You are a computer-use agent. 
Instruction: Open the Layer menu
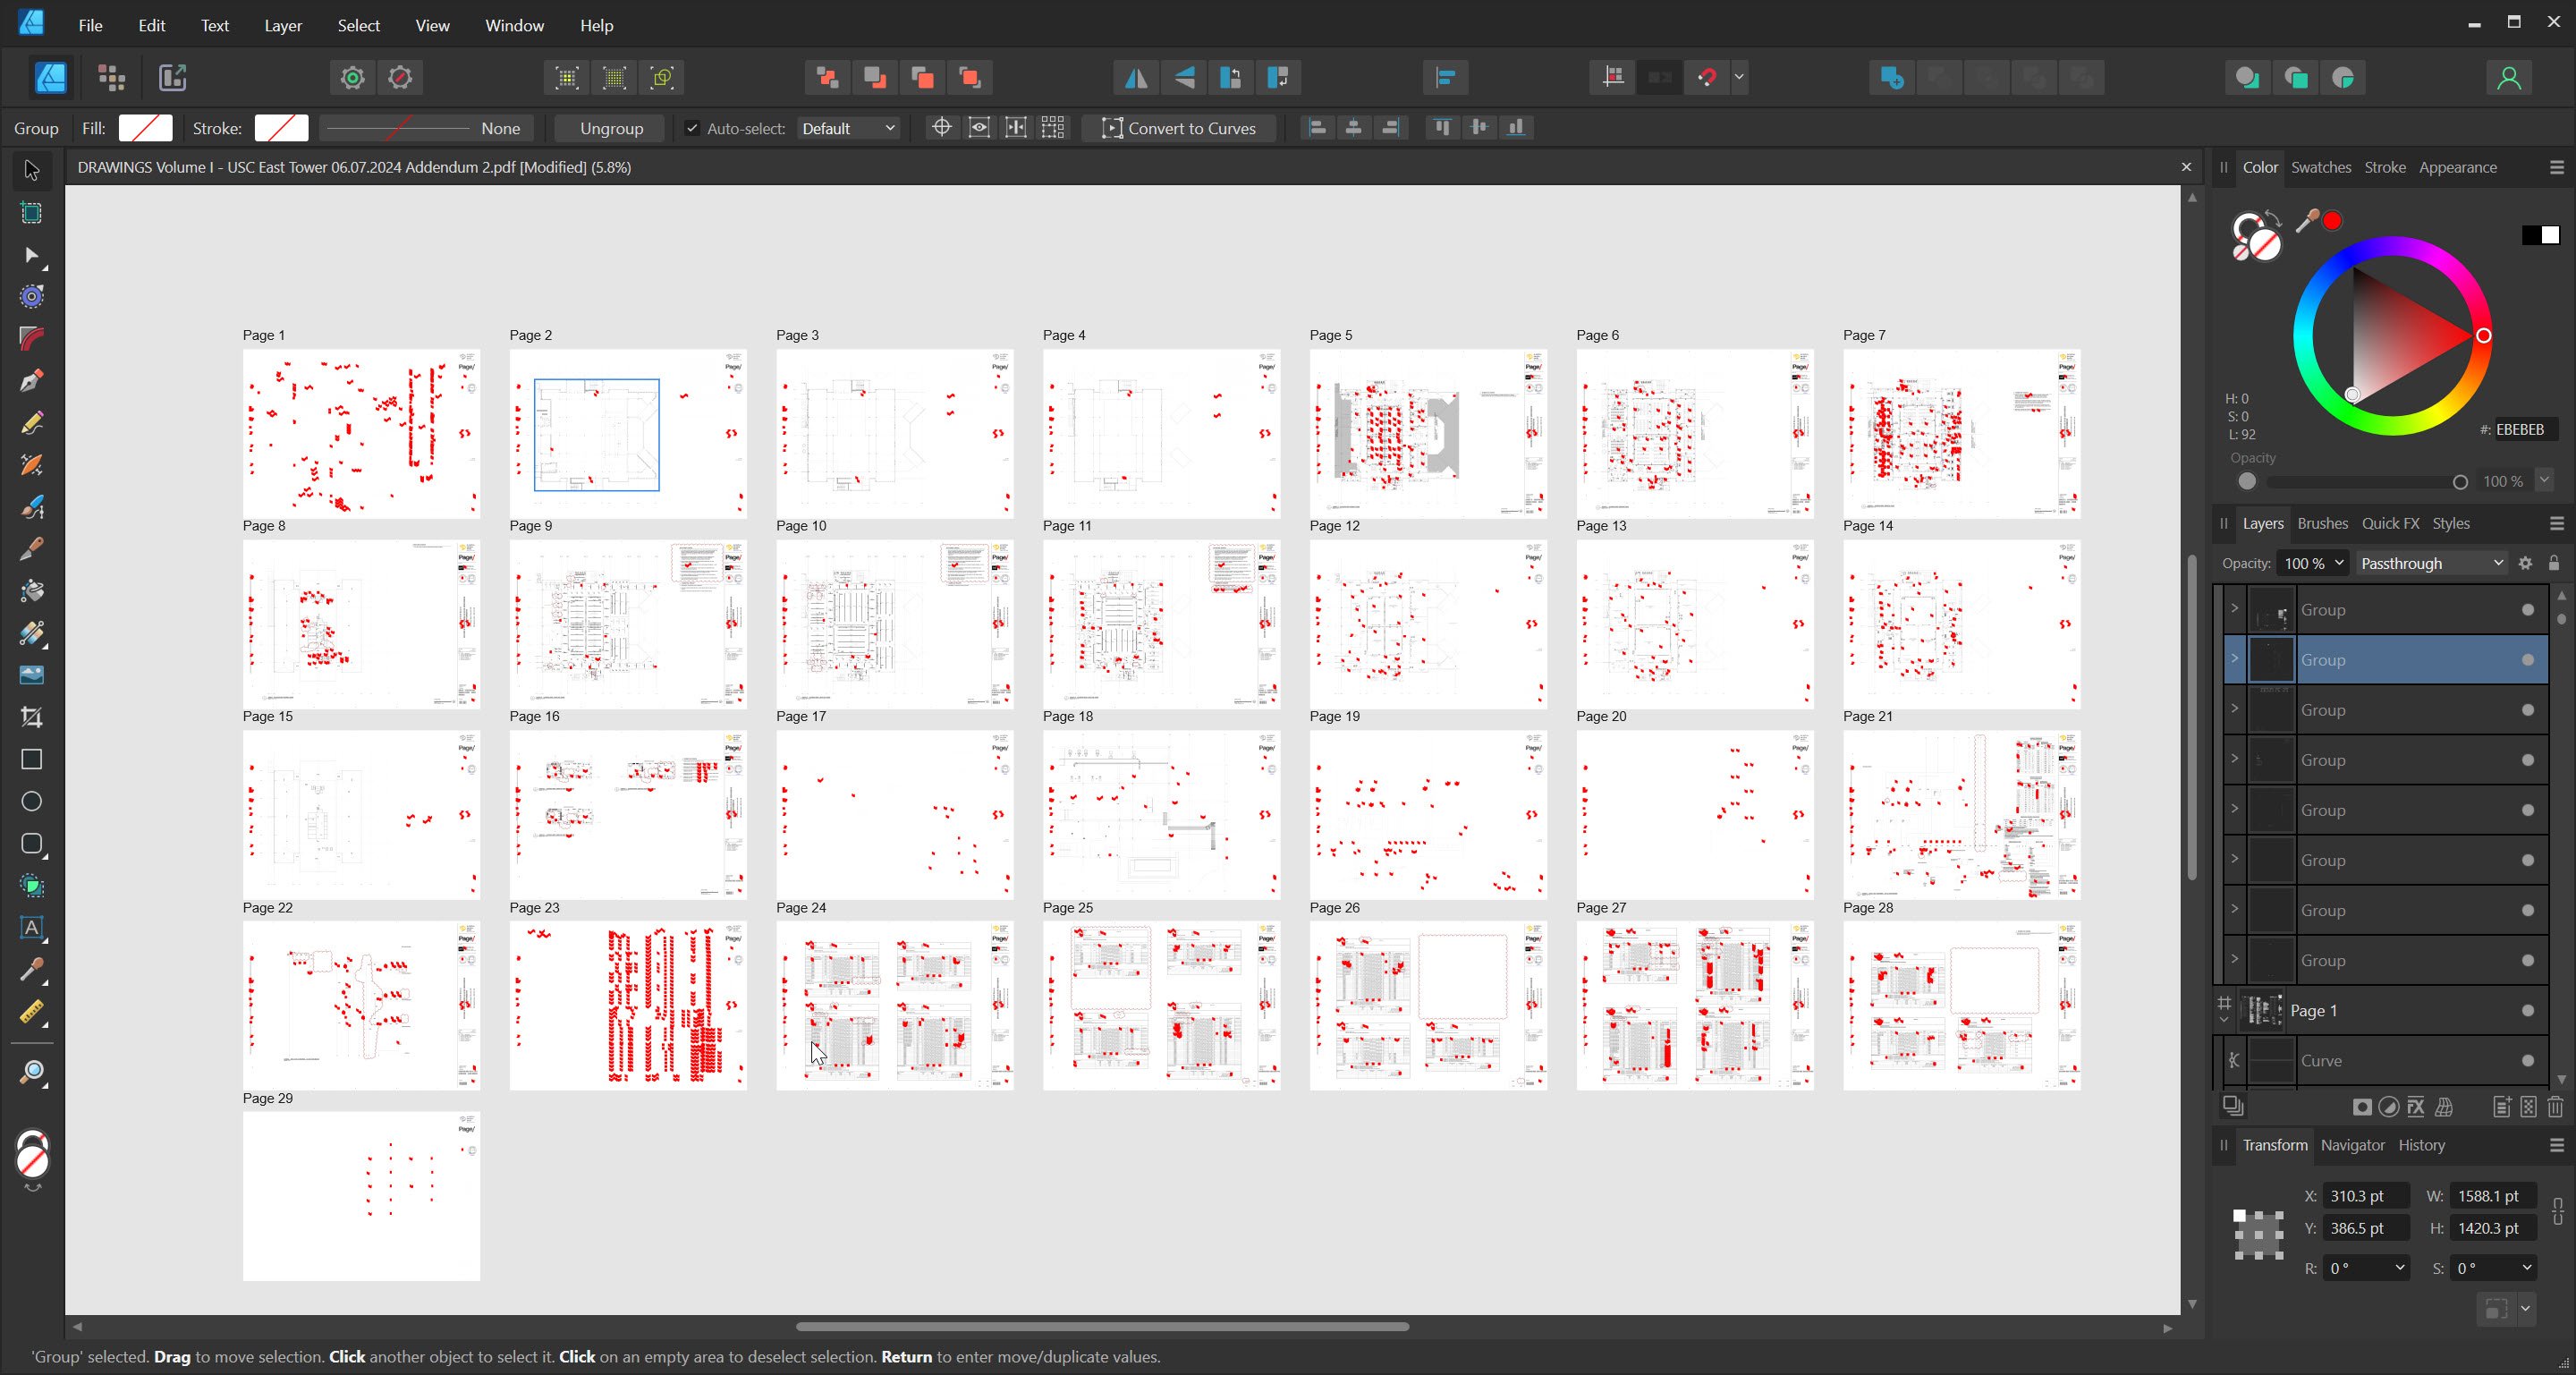(x=282, y=25)
